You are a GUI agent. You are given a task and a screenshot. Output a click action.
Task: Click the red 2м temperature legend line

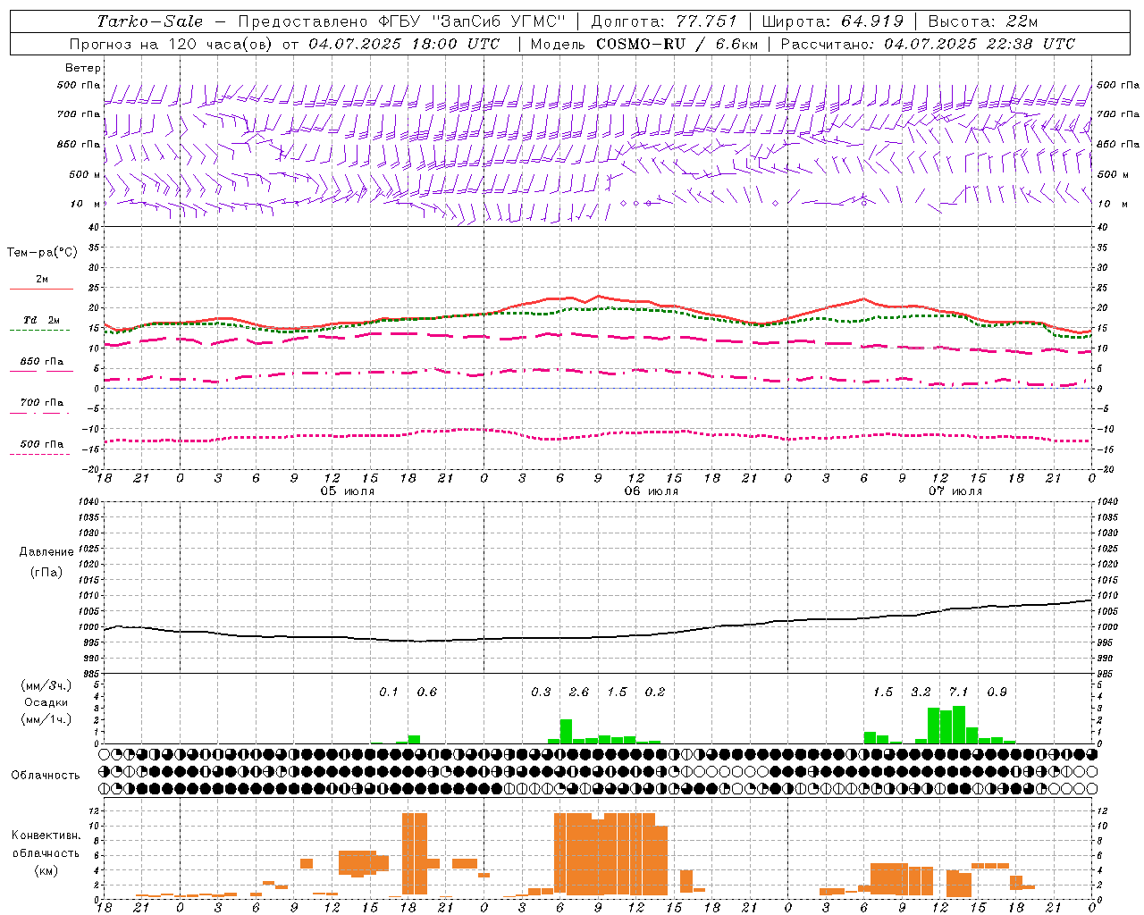41,289
